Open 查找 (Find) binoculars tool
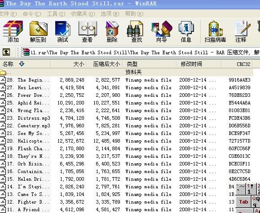The width and height of the screenshot is (260, 213). click(x=137, y=31)
